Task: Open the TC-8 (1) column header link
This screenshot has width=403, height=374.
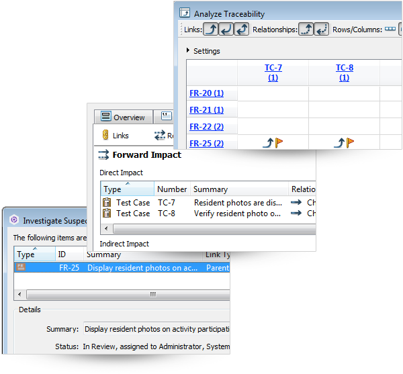Action: (344, 73)
